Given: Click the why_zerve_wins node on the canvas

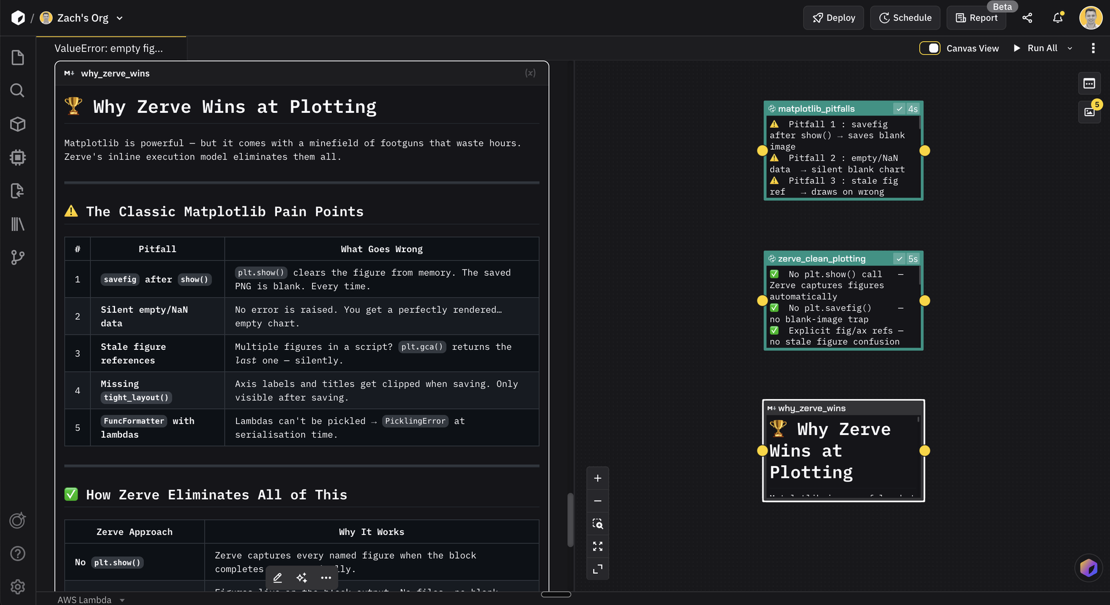Looking at the screenshot, I should click(843, 451).
